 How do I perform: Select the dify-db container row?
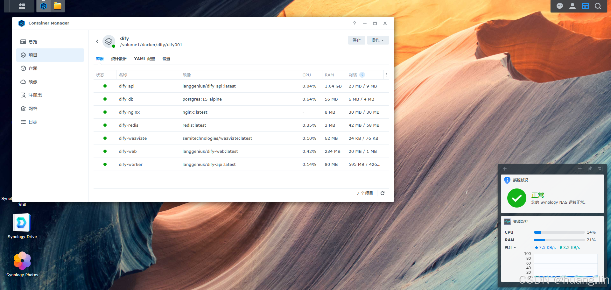pos(241,99)
